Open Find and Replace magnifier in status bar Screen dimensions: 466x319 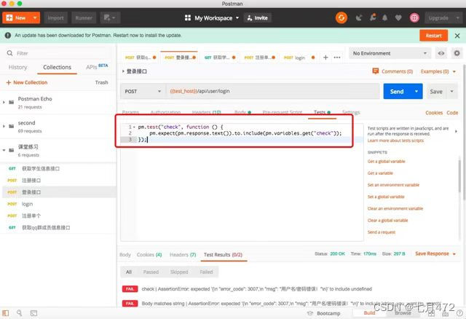[20, 312]
